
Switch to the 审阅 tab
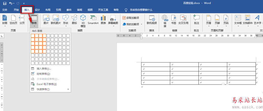(79, 10)
